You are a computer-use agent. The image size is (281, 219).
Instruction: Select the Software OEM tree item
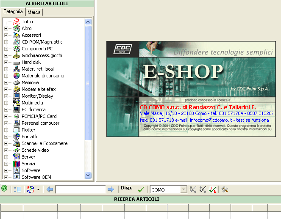click(36, 177)
